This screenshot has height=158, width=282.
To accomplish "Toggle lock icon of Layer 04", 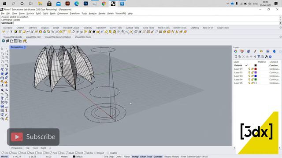I will 252,79.
